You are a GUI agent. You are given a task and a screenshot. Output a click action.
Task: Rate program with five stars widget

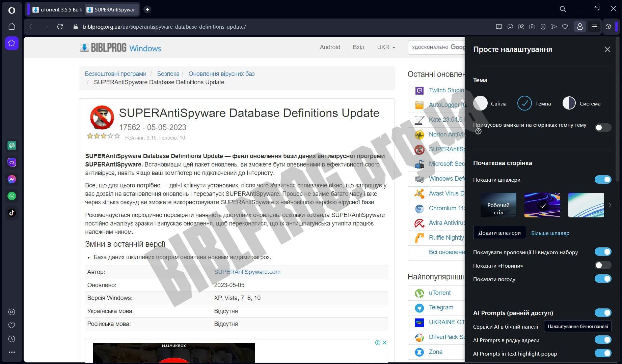[x=103, y=136]
